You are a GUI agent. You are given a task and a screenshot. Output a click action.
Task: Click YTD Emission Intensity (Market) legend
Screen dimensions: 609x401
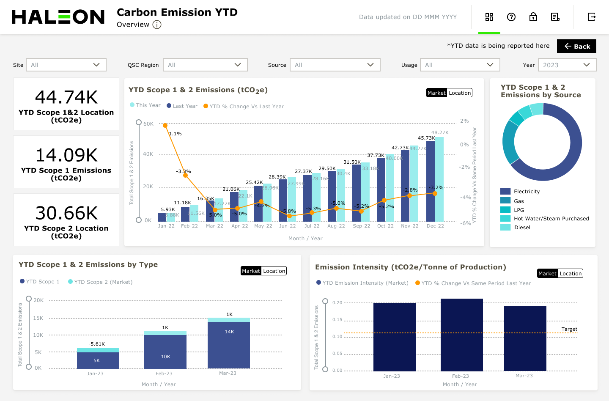362,283
